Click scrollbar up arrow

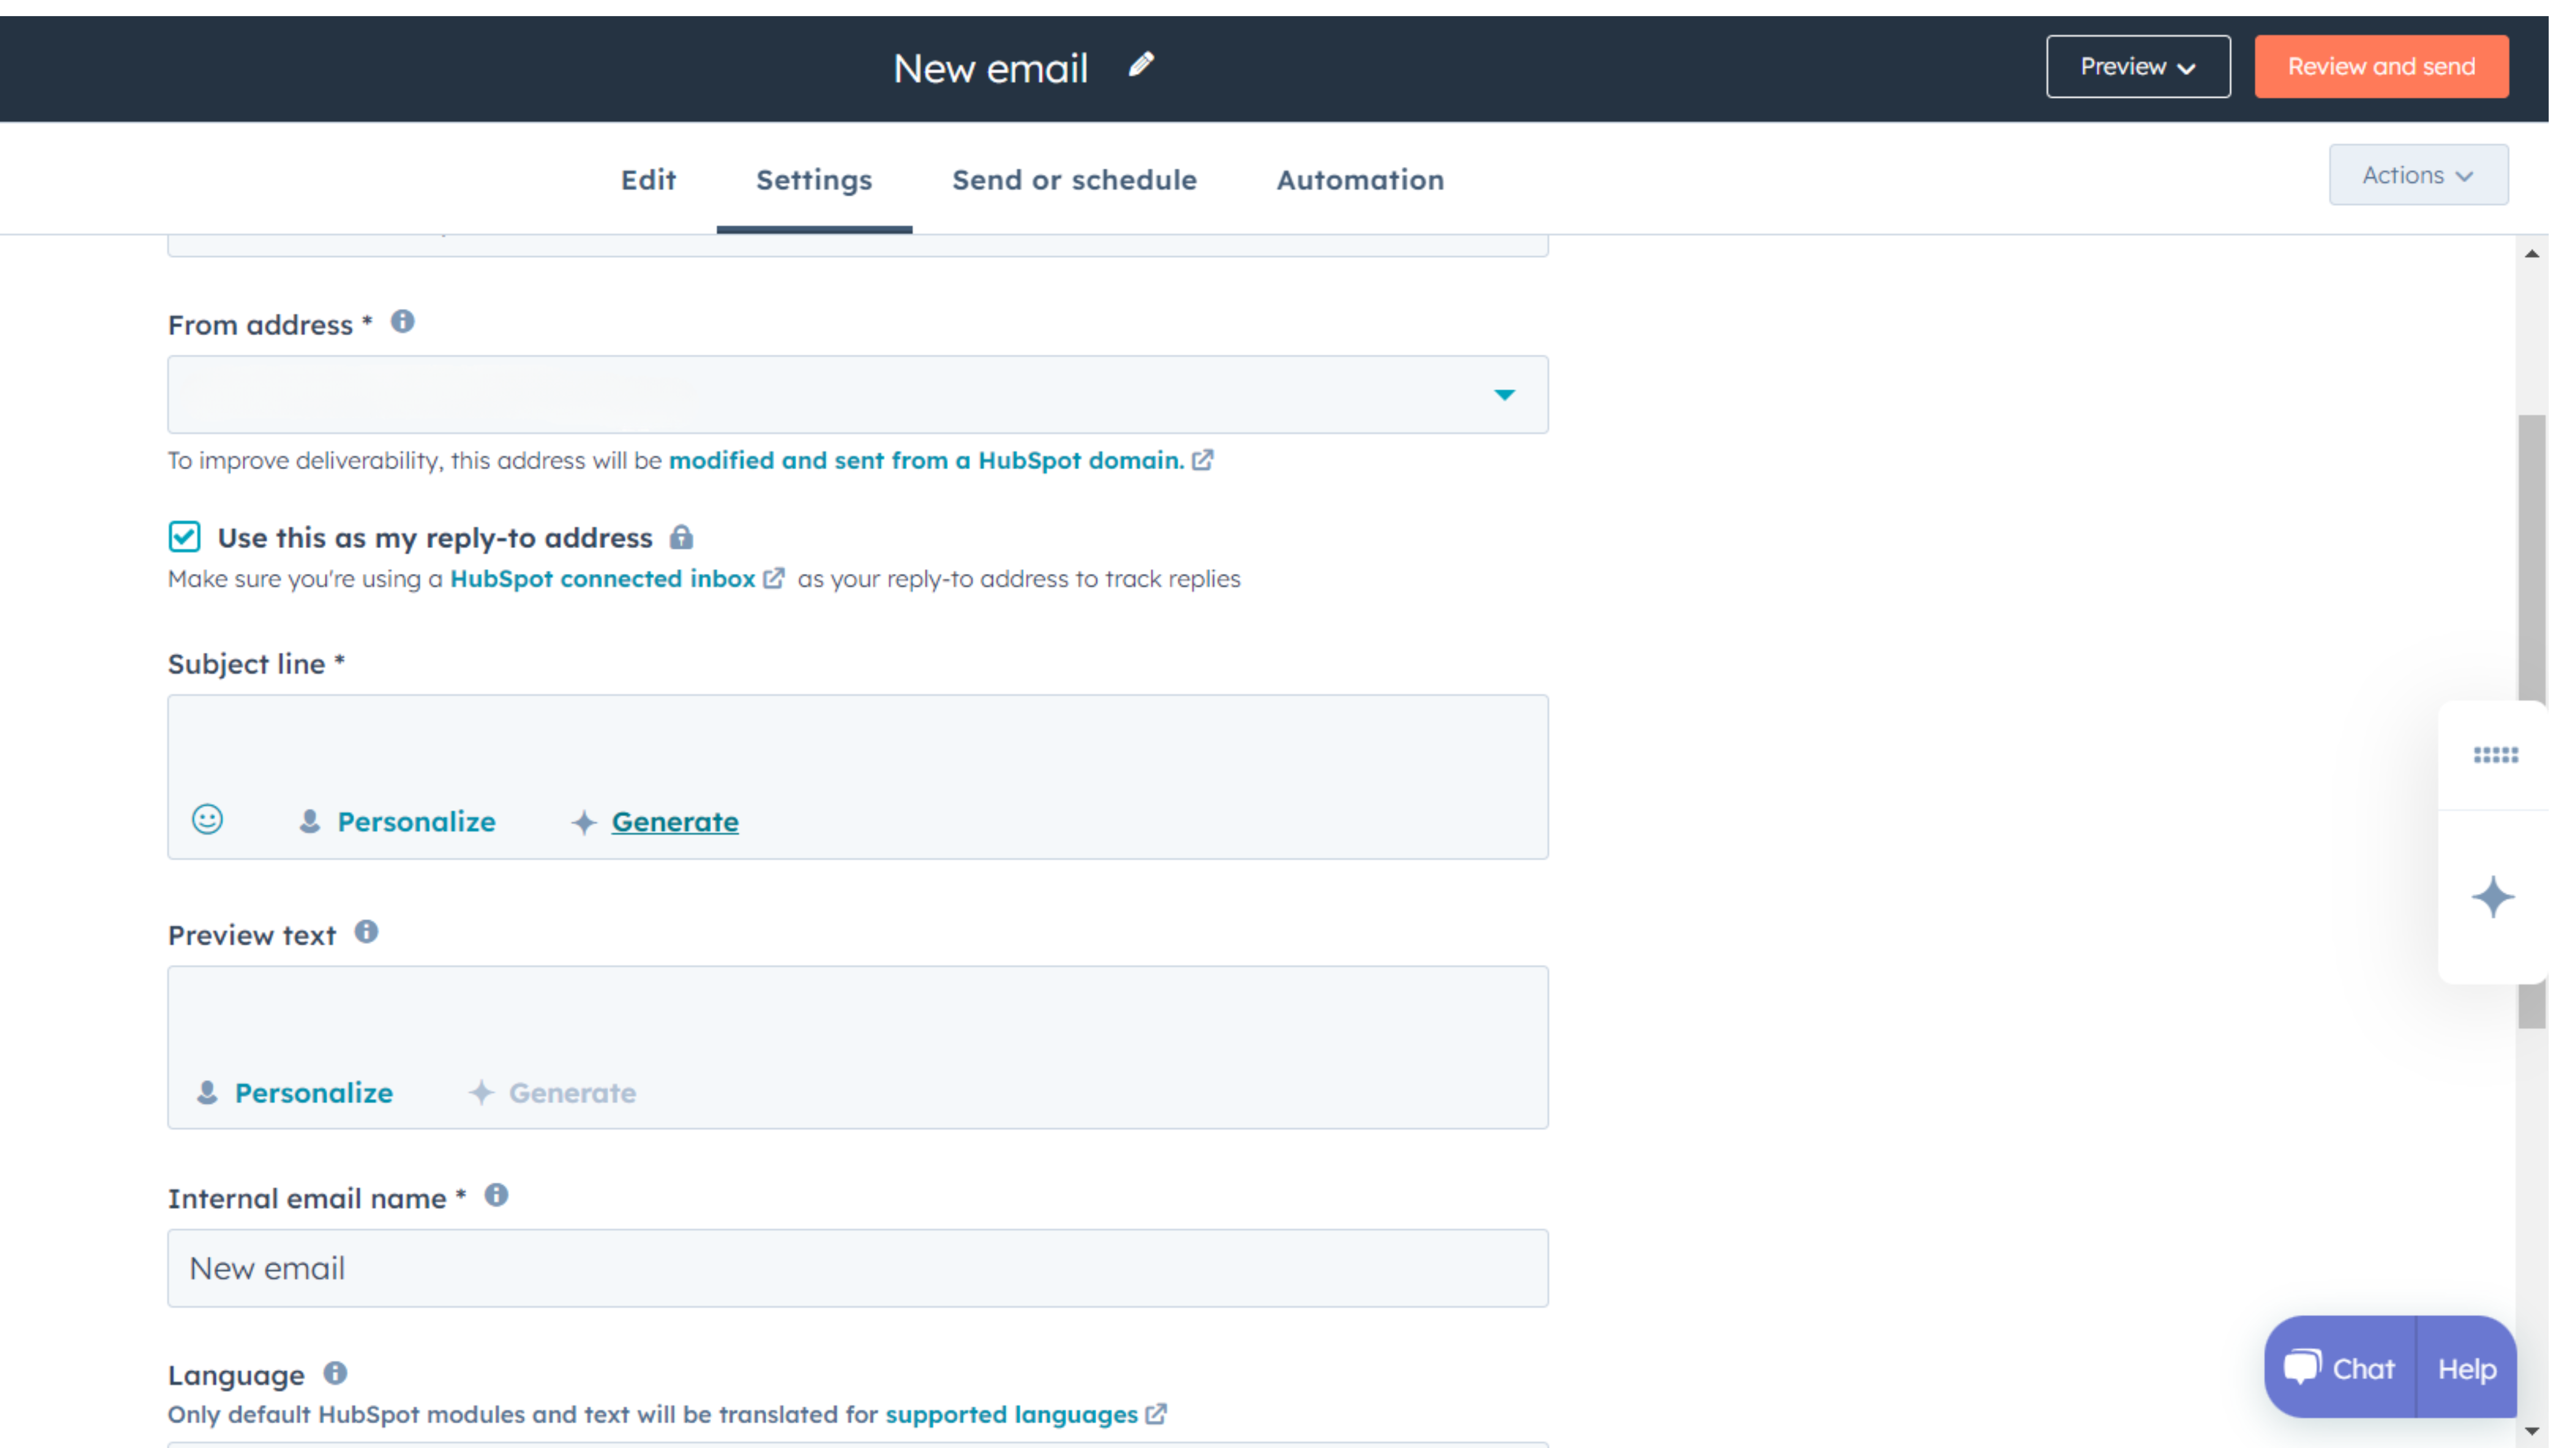click(x=2532, y=254)
